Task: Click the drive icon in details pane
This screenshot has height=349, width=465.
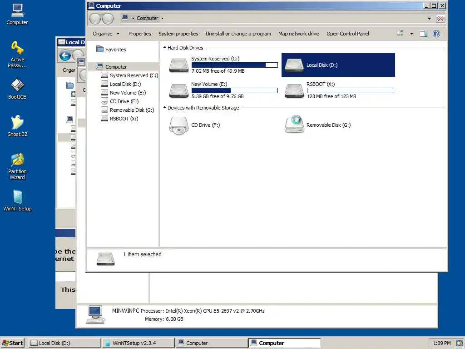Action: [x=105, y=259]
